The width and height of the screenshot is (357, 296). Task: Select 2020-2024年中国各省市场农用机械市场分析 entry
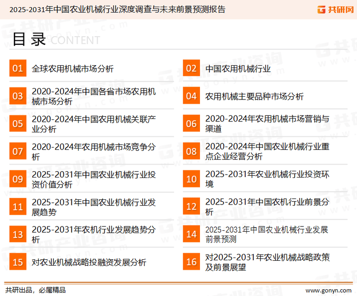(x=93, y=96)
